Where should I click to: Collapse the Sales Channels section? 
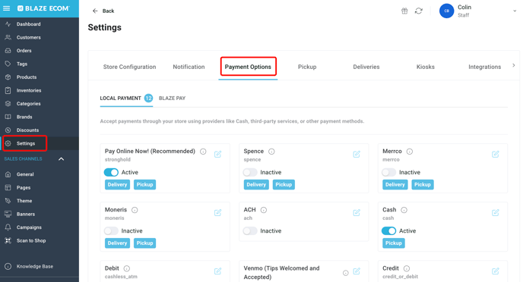(x=62, y=159)
